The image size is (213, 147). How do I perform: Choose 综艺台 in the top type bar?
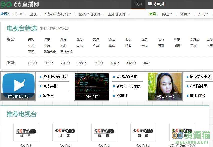[167, 14]
